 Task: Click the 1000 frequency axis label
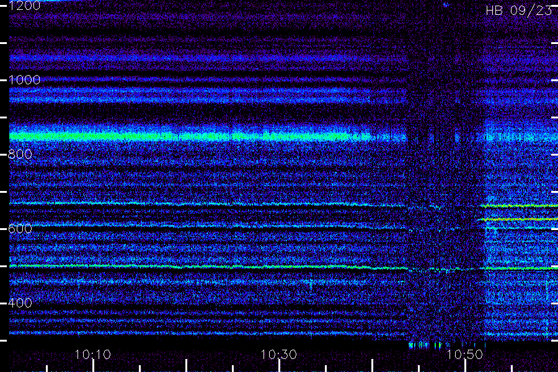point(25,80)
